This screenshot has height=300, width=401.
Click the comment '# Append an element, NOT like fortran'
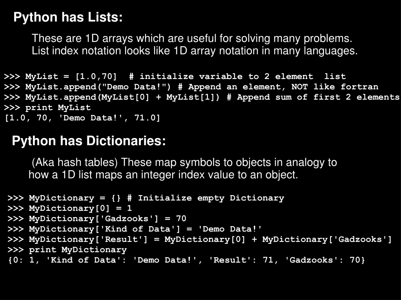point(278,87)
